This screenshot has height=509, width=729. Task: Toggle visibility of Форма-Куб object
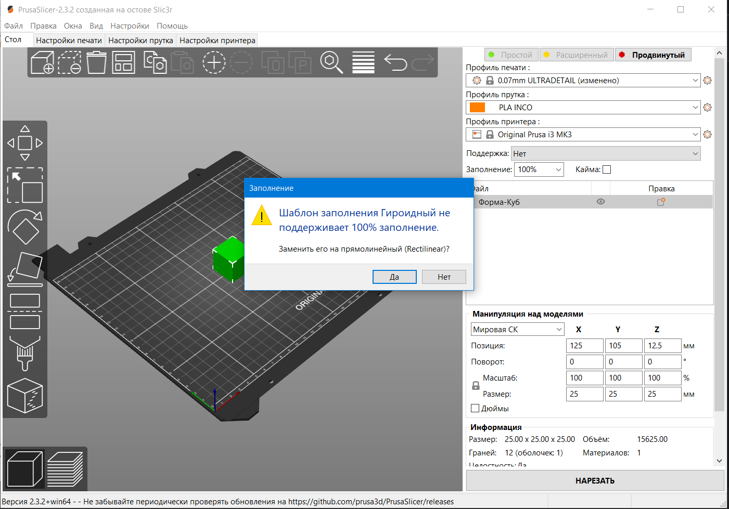coord(600,202)
